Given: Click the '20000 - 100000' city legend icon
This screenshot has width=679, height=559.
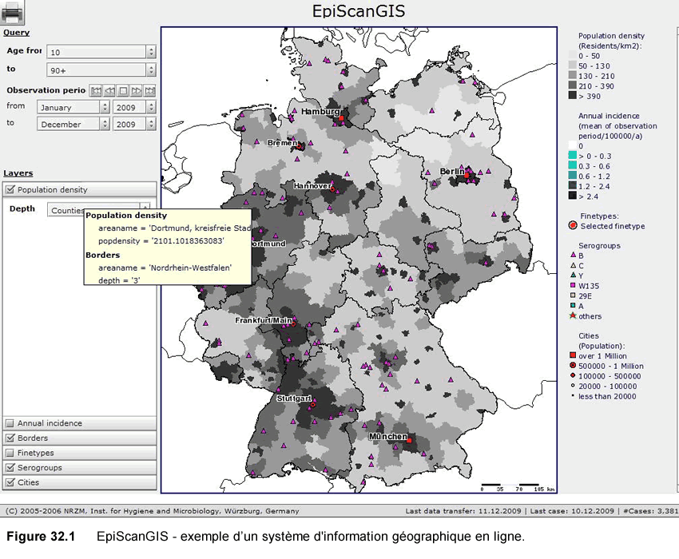Looking at the screenshot, I should coord(573,386).
